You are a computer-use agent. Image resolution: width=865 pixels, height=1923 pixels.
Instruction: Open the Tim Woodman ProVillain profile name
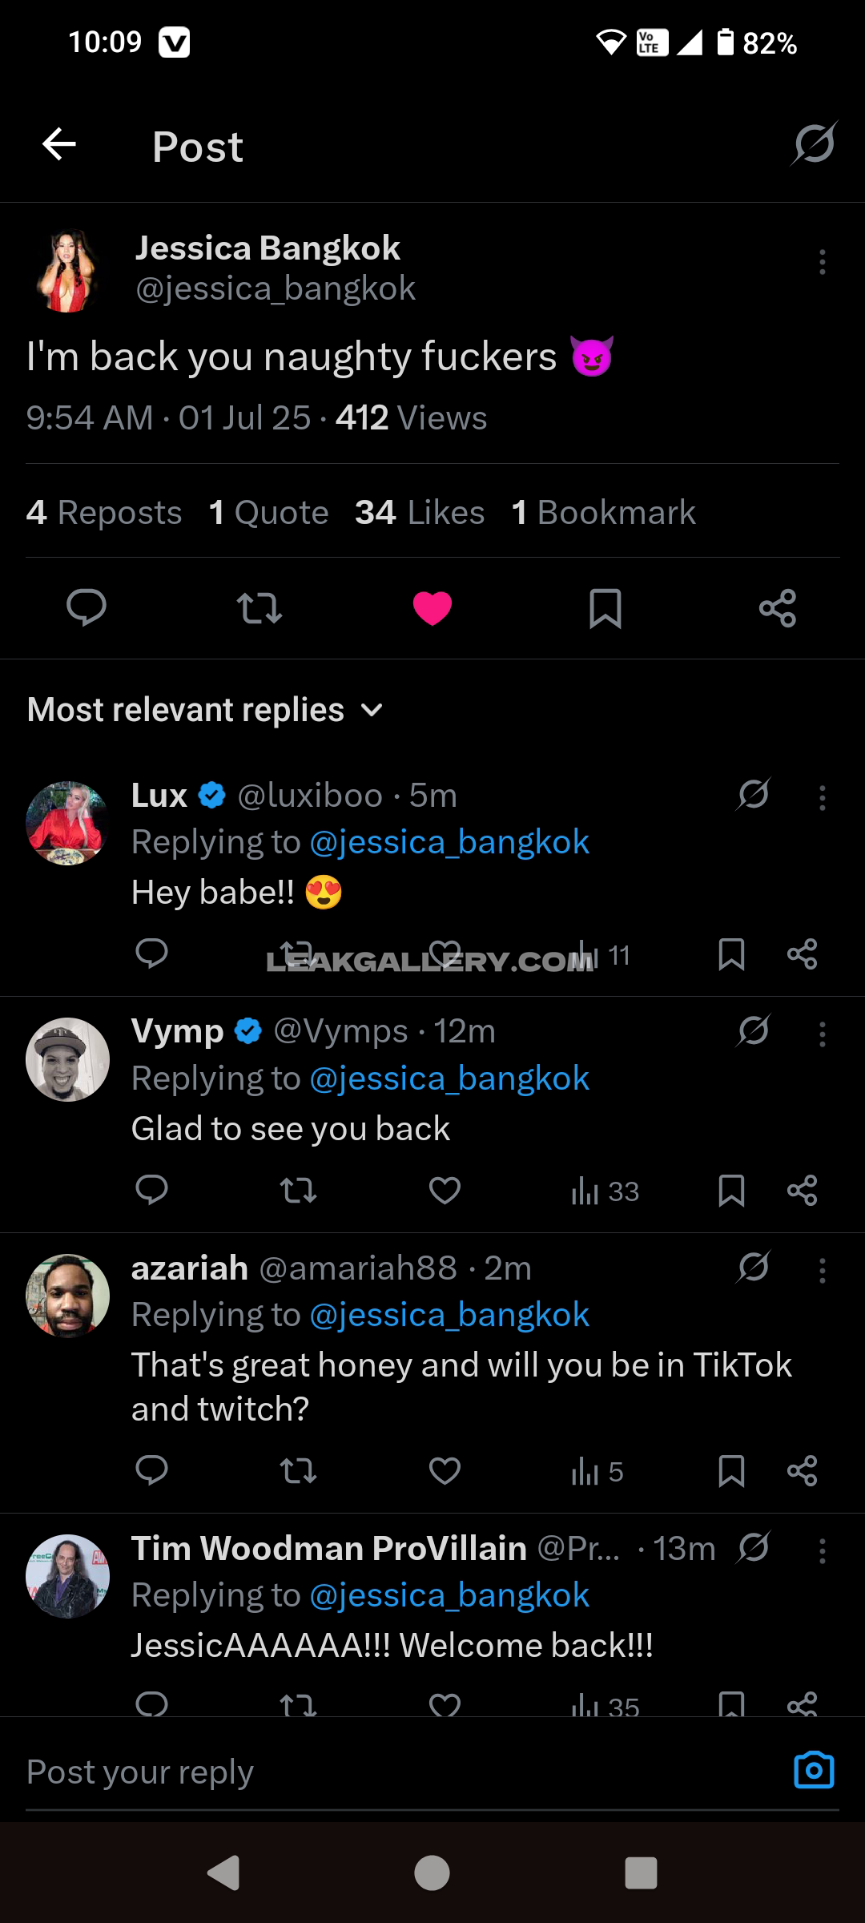tap(328, 1548)
